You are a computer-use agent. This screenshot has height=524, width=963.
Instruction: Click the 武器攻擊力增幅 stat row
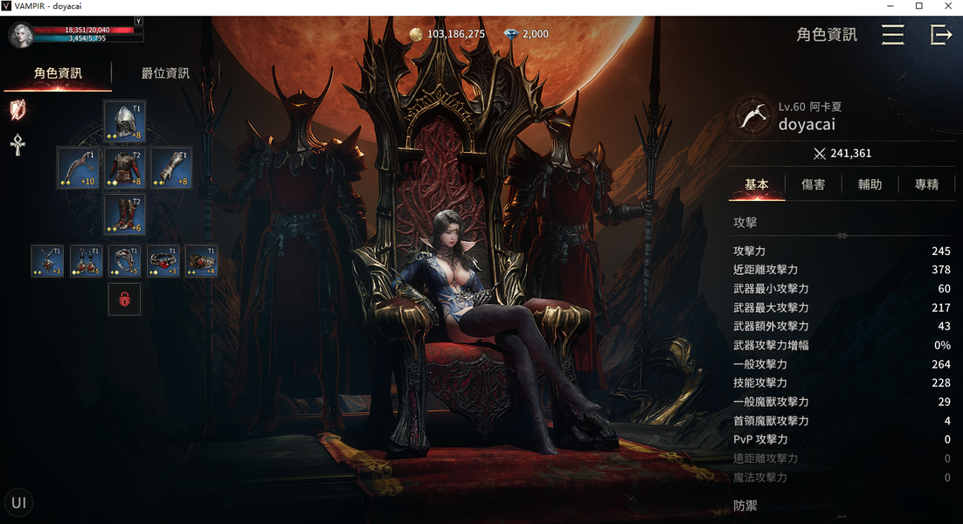pyautogui.click(x=842, y=346)
